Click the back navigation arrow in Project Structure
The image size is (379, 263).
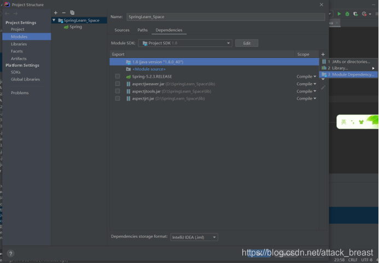coord(7,14)
